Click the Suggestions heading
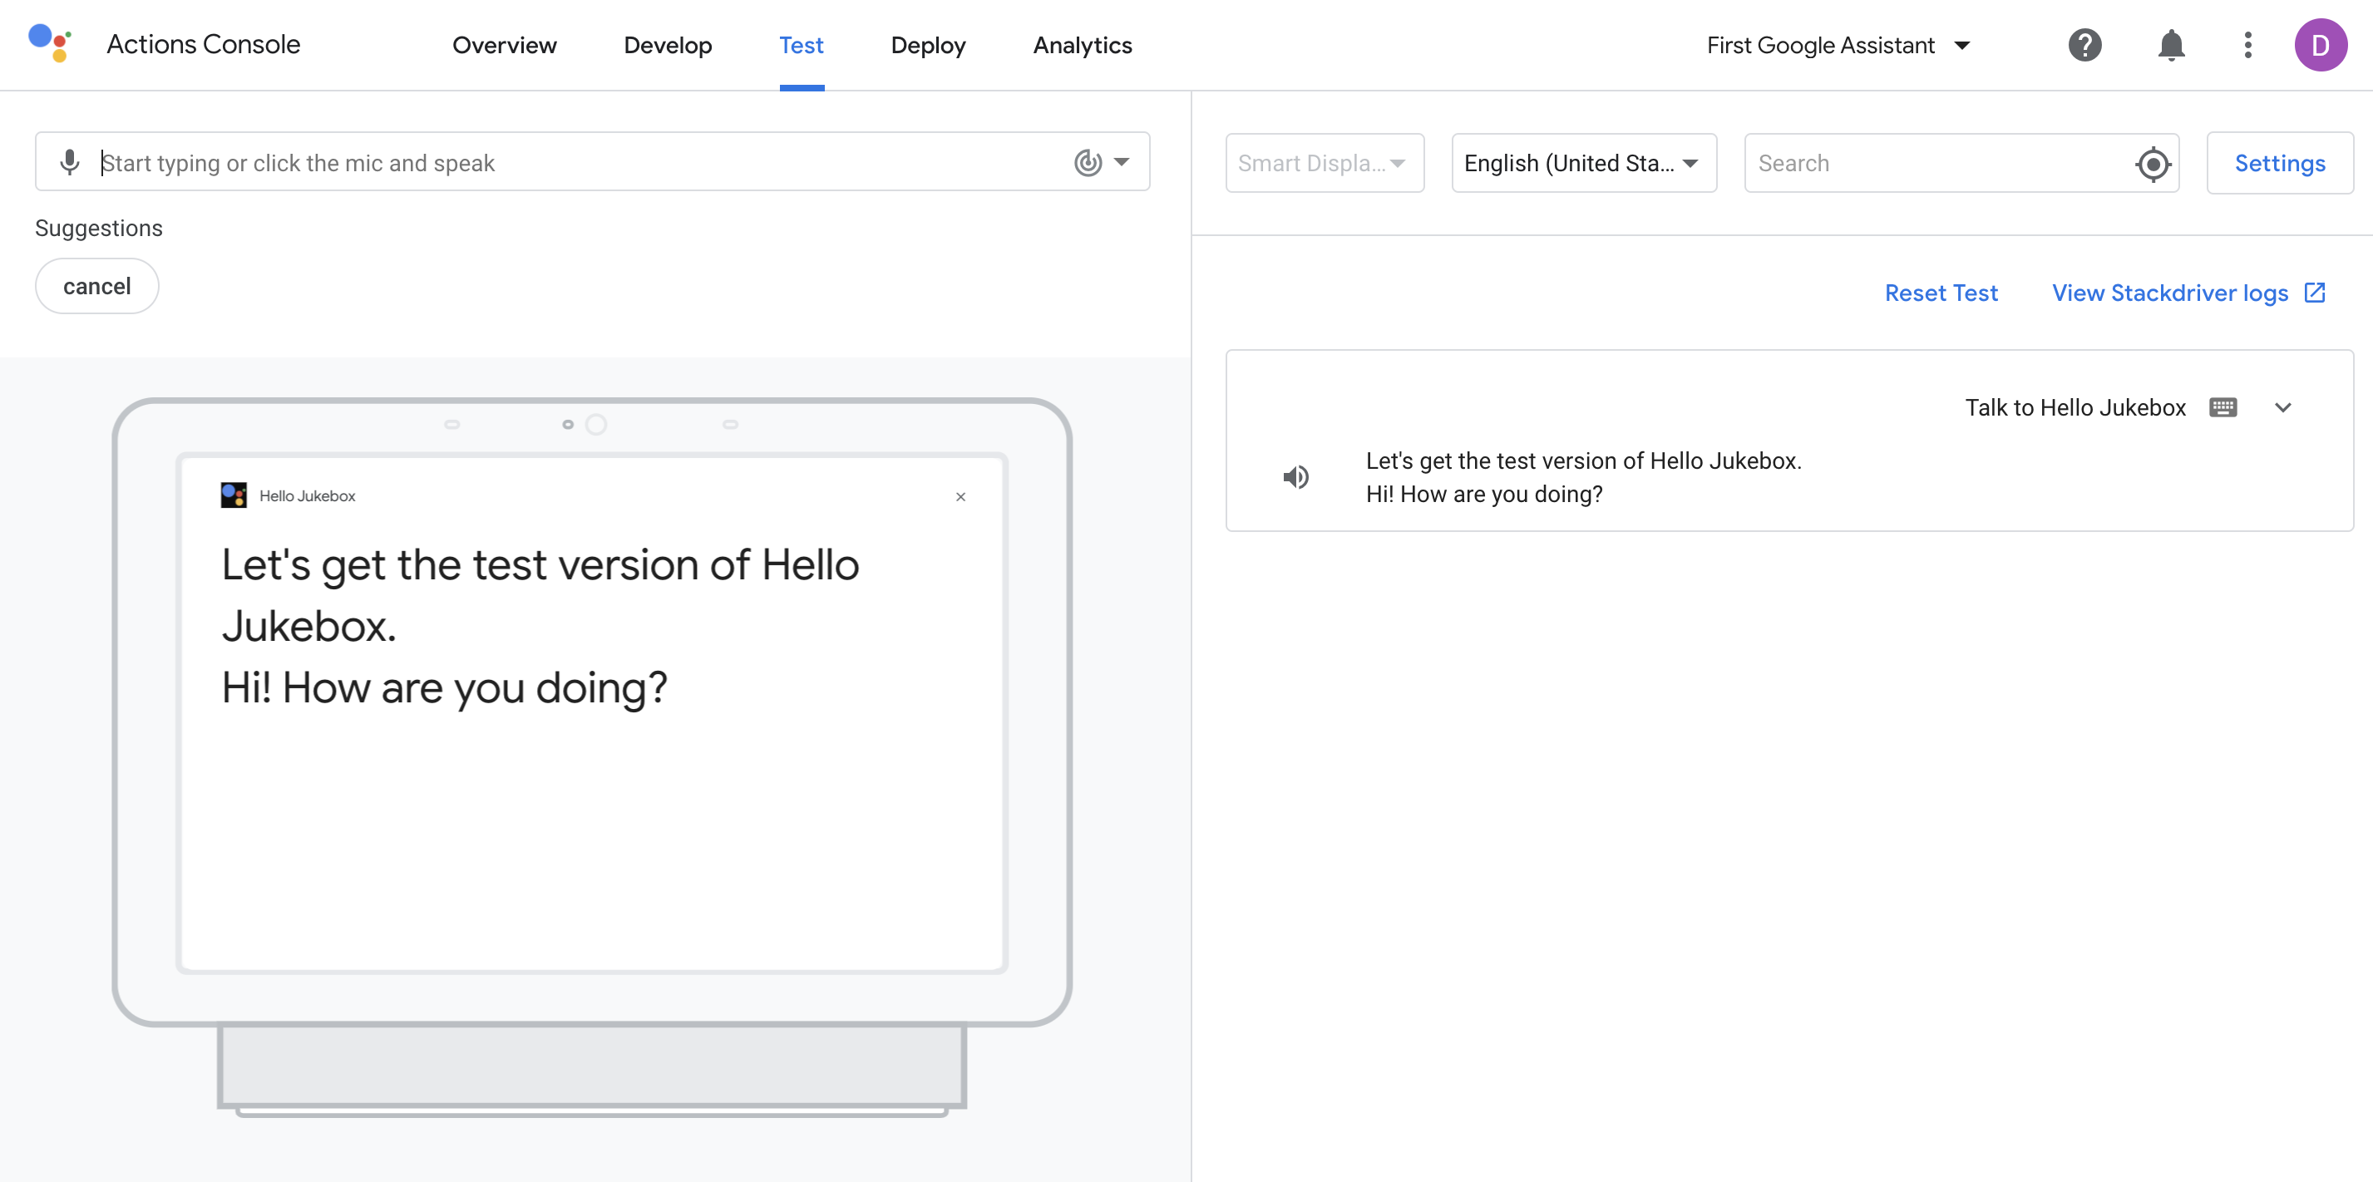The image size is (2373, 1182). 99,229
